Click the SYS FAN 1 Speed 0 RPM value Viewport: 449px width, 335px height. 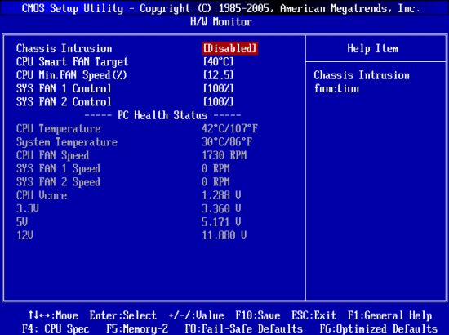click(x=216, y=168)
